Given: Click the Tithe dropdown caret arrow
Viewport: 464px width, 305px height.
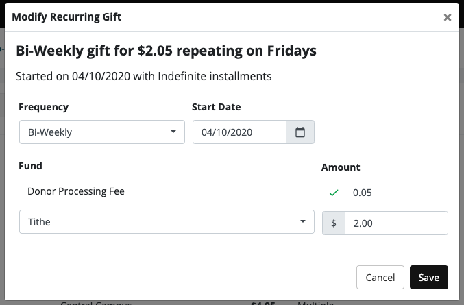Looking at the screenshot, I should coord(303,222).
